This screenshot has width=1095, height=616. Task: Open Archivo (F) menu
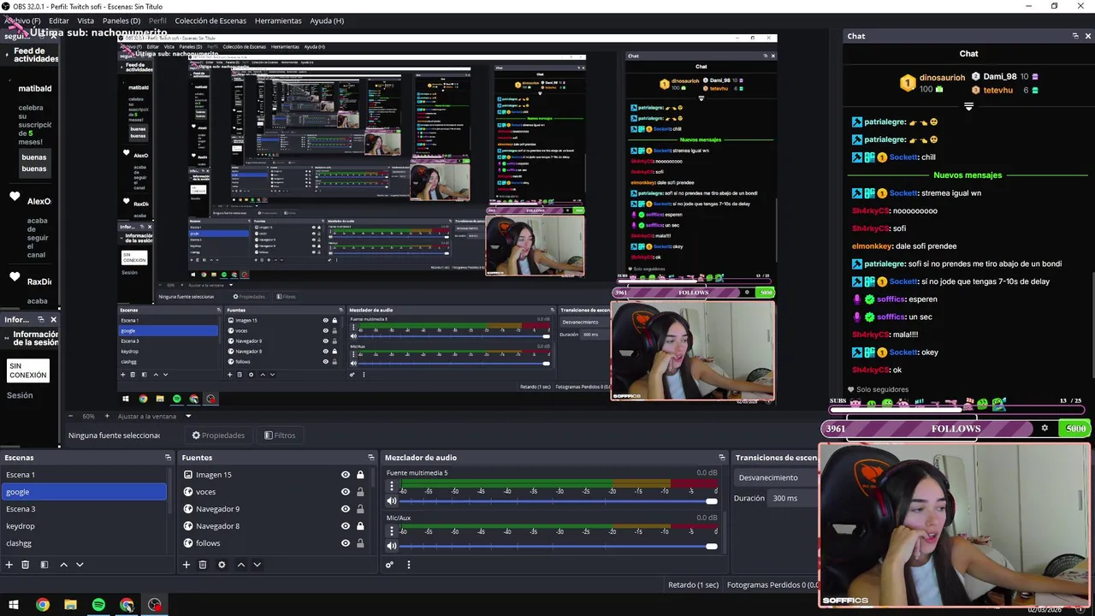tap(22, 21)
